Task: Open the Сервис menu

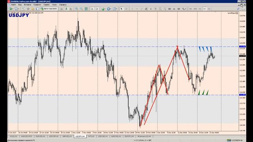Action: [x=47, y=5]
